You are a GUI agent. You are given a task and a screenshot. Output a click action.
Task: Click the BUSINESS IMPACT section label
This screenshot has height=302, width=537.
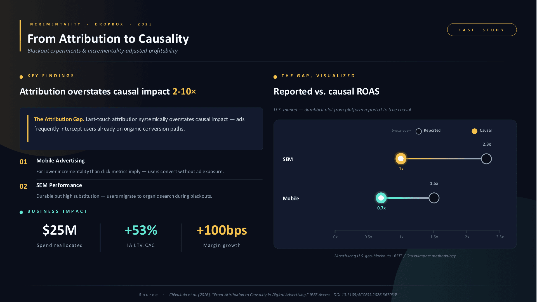[57, 211]
